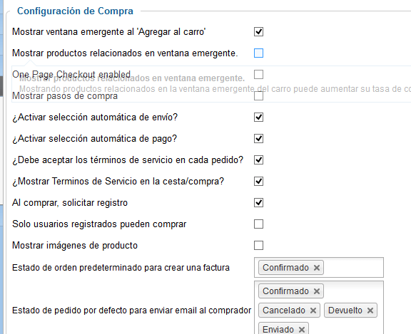
Task: Select the Devuelto status tag
Action: (x=345, y=310)
